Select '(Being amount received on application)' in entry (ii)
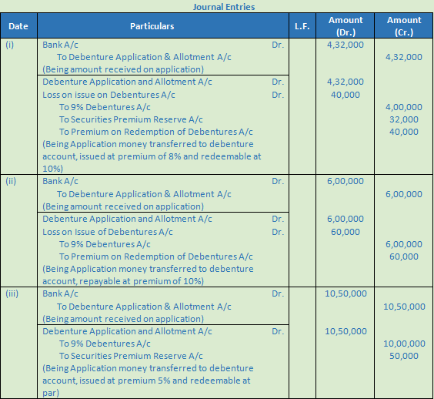The width and height of the screenshot is (434, 399). [x=123, y=206]
